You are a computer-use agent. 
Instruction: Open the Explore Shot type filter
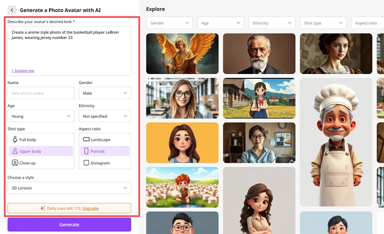(x=323, y=23)
